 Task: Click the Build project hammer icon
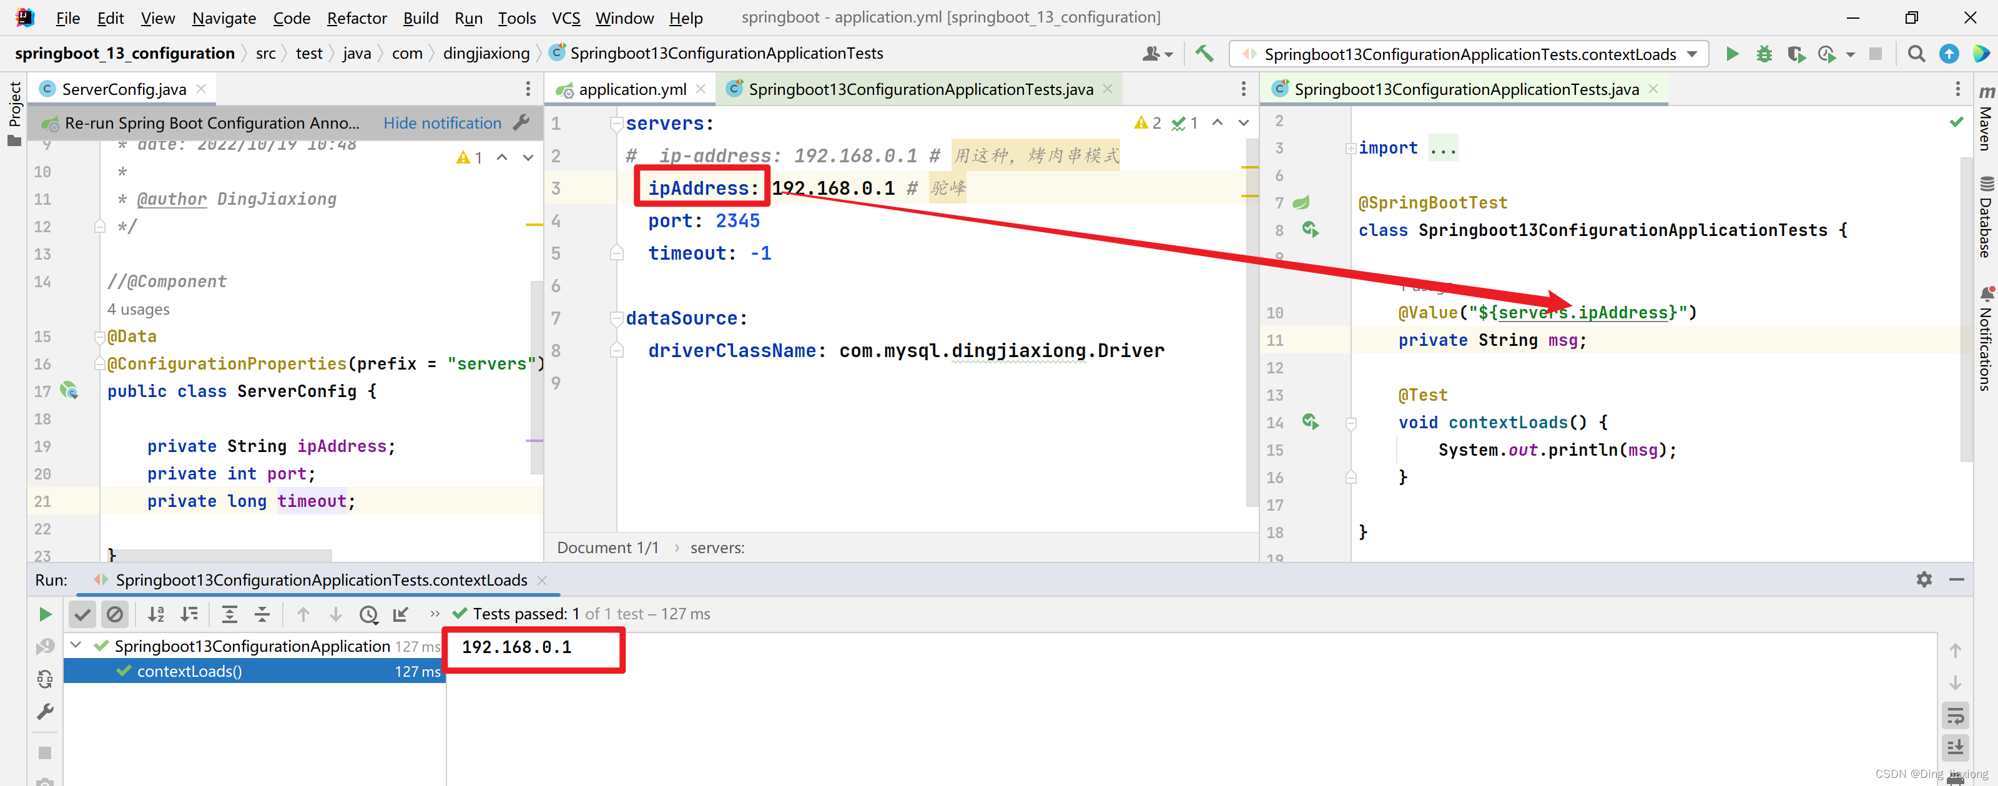tap(1204, 54)
